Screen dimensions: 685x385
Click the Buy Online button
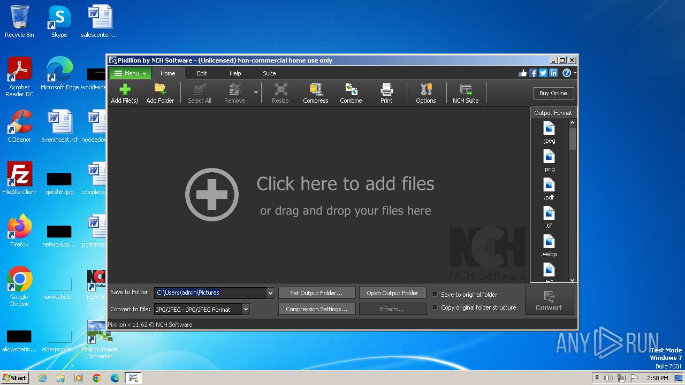coord(553,93)
